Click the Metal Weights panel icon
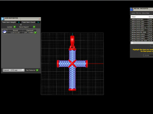The height and width of the screenshot is (114, 153). point(131,9)
